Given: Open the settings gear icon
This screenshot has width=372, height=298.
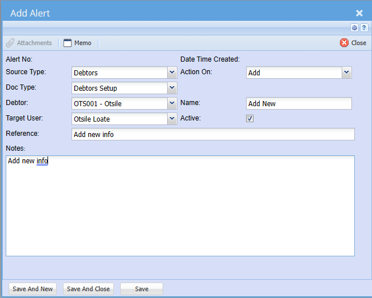Looking at the screenshot, I should point(355,27).
